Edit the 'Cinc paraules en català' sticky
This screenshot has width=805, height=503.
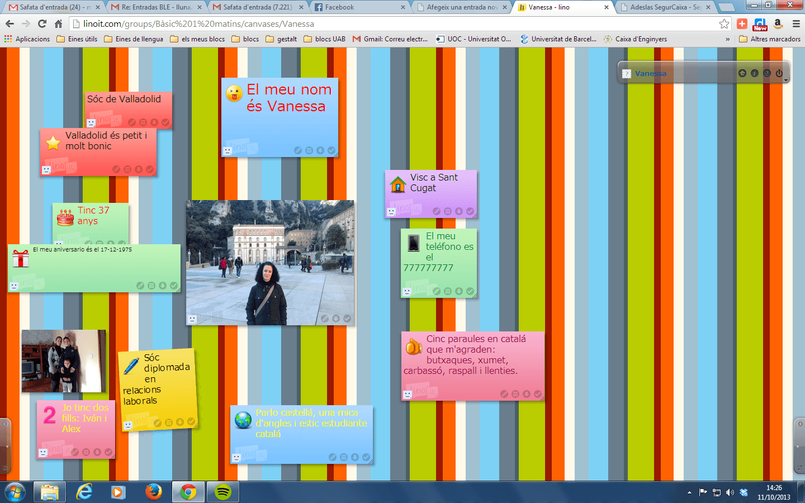[x=504, y=394]
